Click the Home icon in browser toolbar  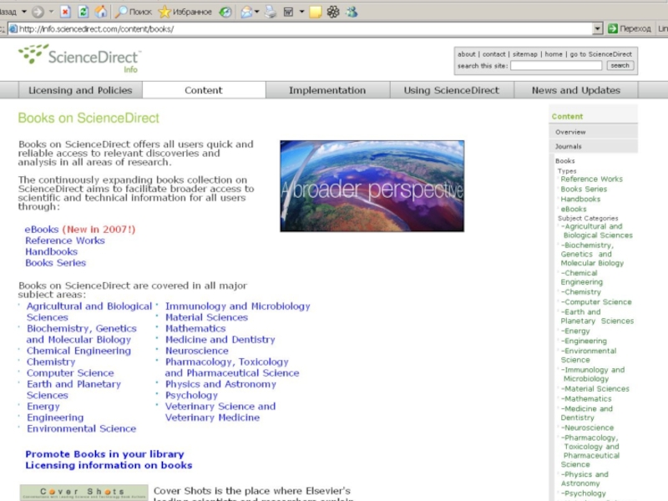tap(101, 12)
